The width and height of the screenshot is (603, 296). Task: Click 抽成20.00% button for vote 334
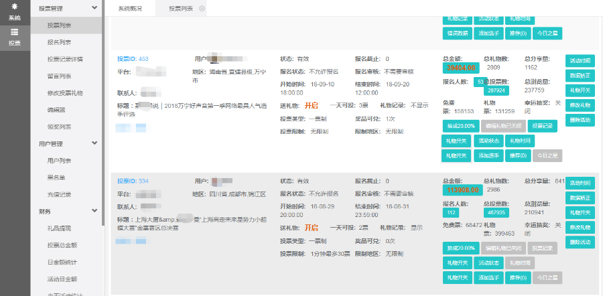pos(461,248)
